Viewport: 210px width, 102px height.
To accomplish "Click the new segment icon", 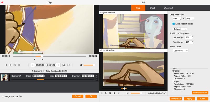I will coord(64,65).
